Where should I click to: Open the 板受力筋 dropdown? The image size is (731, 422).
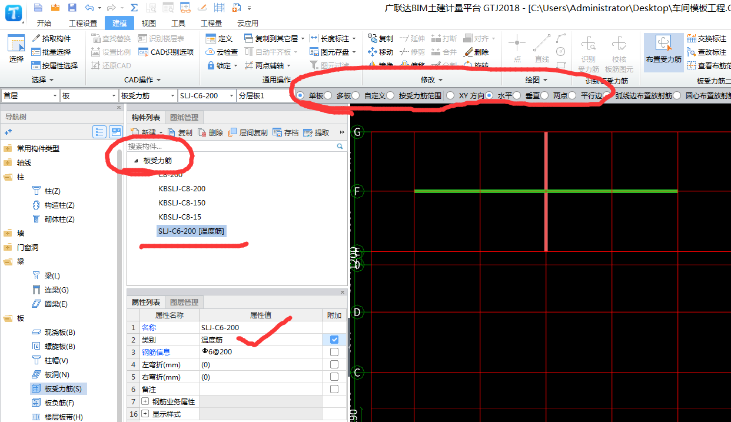[x=148, y=95]
